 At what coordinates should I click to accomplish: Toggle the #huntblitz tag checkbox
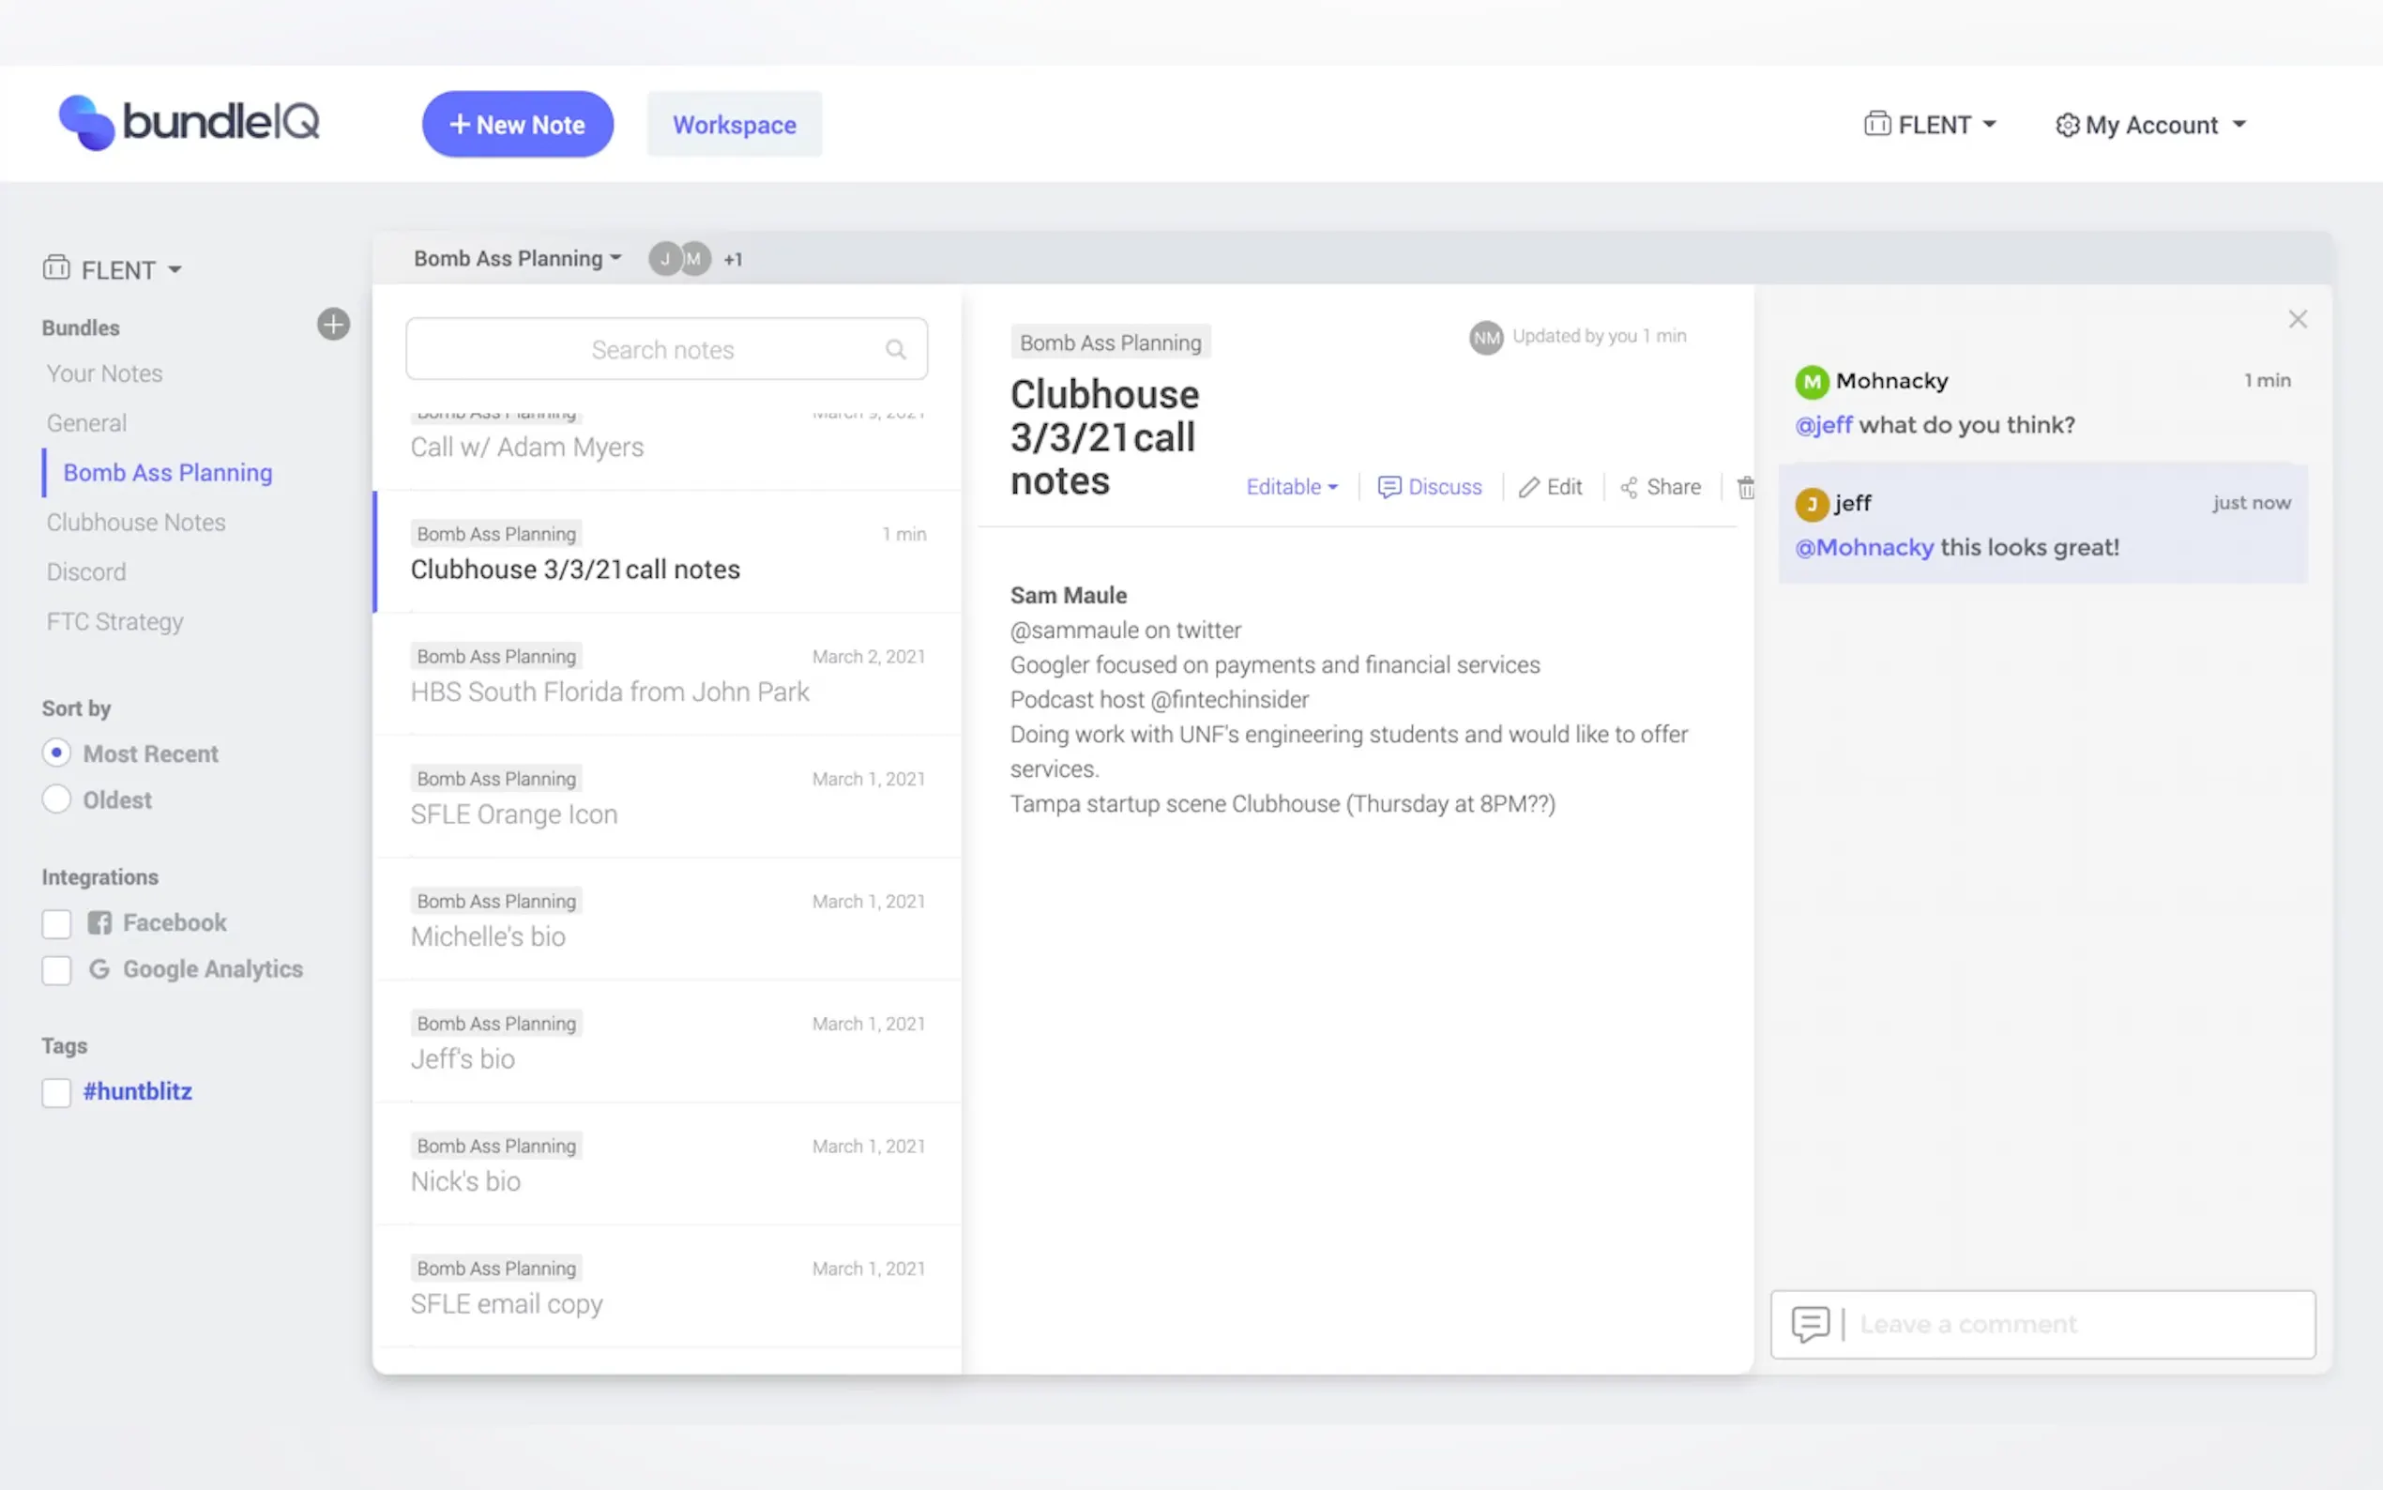click(x=57, y=1092)
